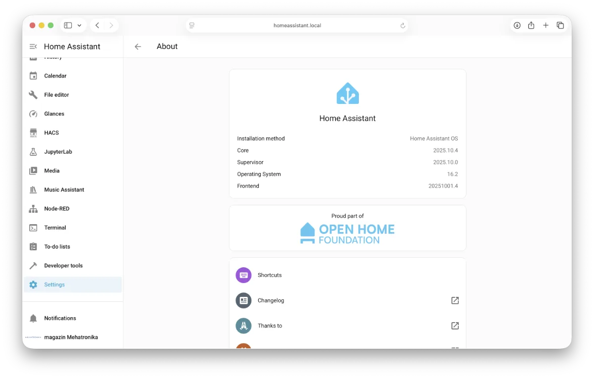Open JupyterLab flask icon
594x378 pixels.
pyautogui.click(x=33, y=152)
